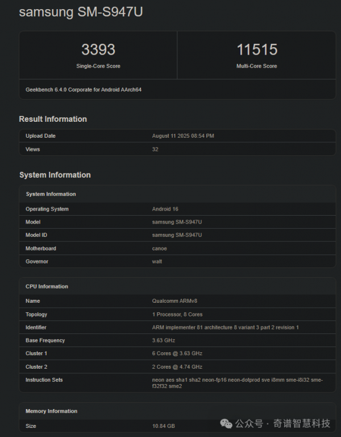Image resolution: width=341 pixels, height=437 pixels.
Task: Click the Governor label
Action: tap(37, 261)
